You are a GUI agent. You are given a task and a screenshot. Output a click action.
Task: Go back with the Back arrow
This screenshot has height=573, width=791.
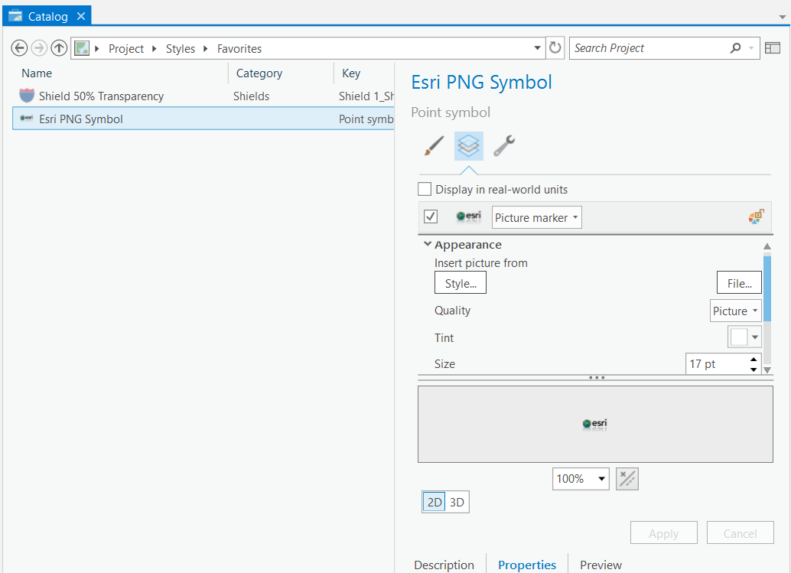[x=19, y=48]
